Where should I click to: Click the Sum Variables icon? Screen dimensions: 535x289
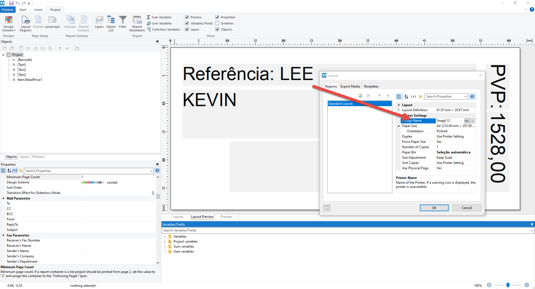pyautogui.click(x=149, y=17)
